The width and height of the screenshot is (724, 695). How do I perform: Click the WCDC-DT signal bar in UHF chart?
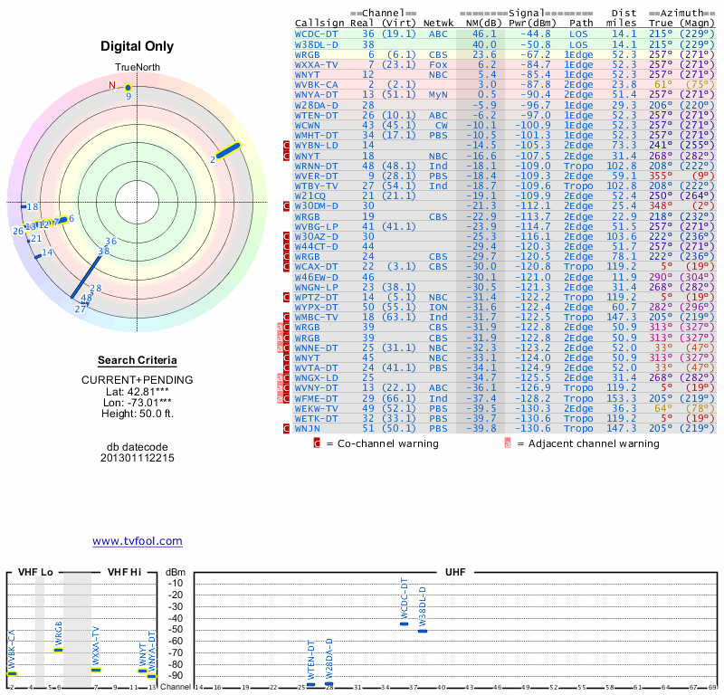click(x=404, y=624)
